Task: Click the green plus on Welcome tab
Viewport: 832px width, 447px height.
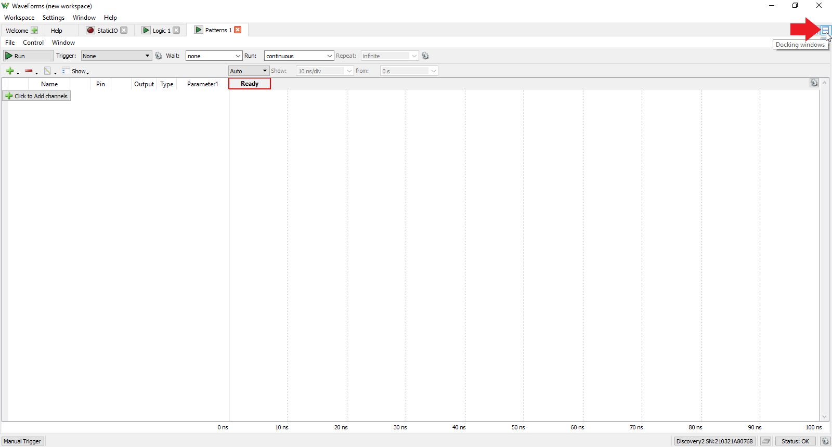Action: point(34,30)
